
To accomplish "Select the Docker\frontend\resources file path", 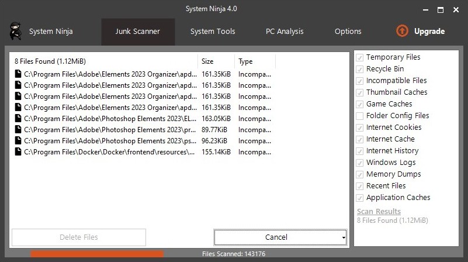I will (x=109, y=152).
